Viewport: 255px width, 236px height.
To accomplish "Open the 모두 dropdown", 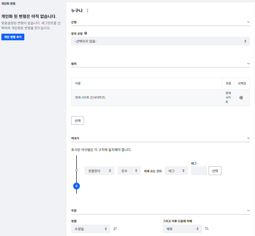I will pyautogui.click(x=129, y=171).
